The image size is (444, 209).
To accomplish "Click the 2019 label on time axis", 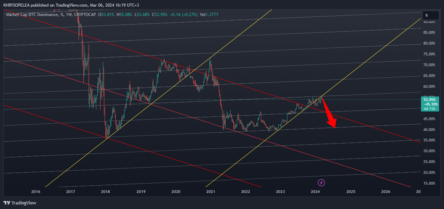I will click(x=141, y=192).
